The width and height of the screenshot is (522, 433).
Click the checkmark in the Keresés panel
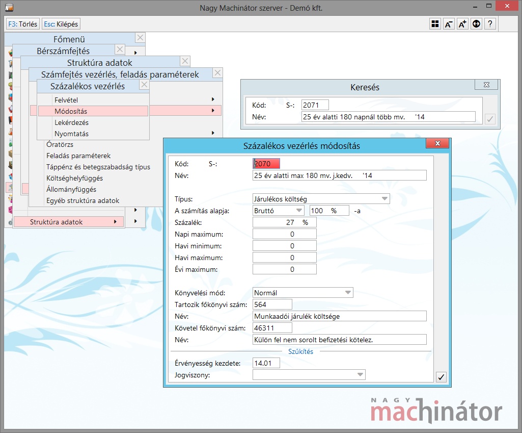tap(490, 119)
